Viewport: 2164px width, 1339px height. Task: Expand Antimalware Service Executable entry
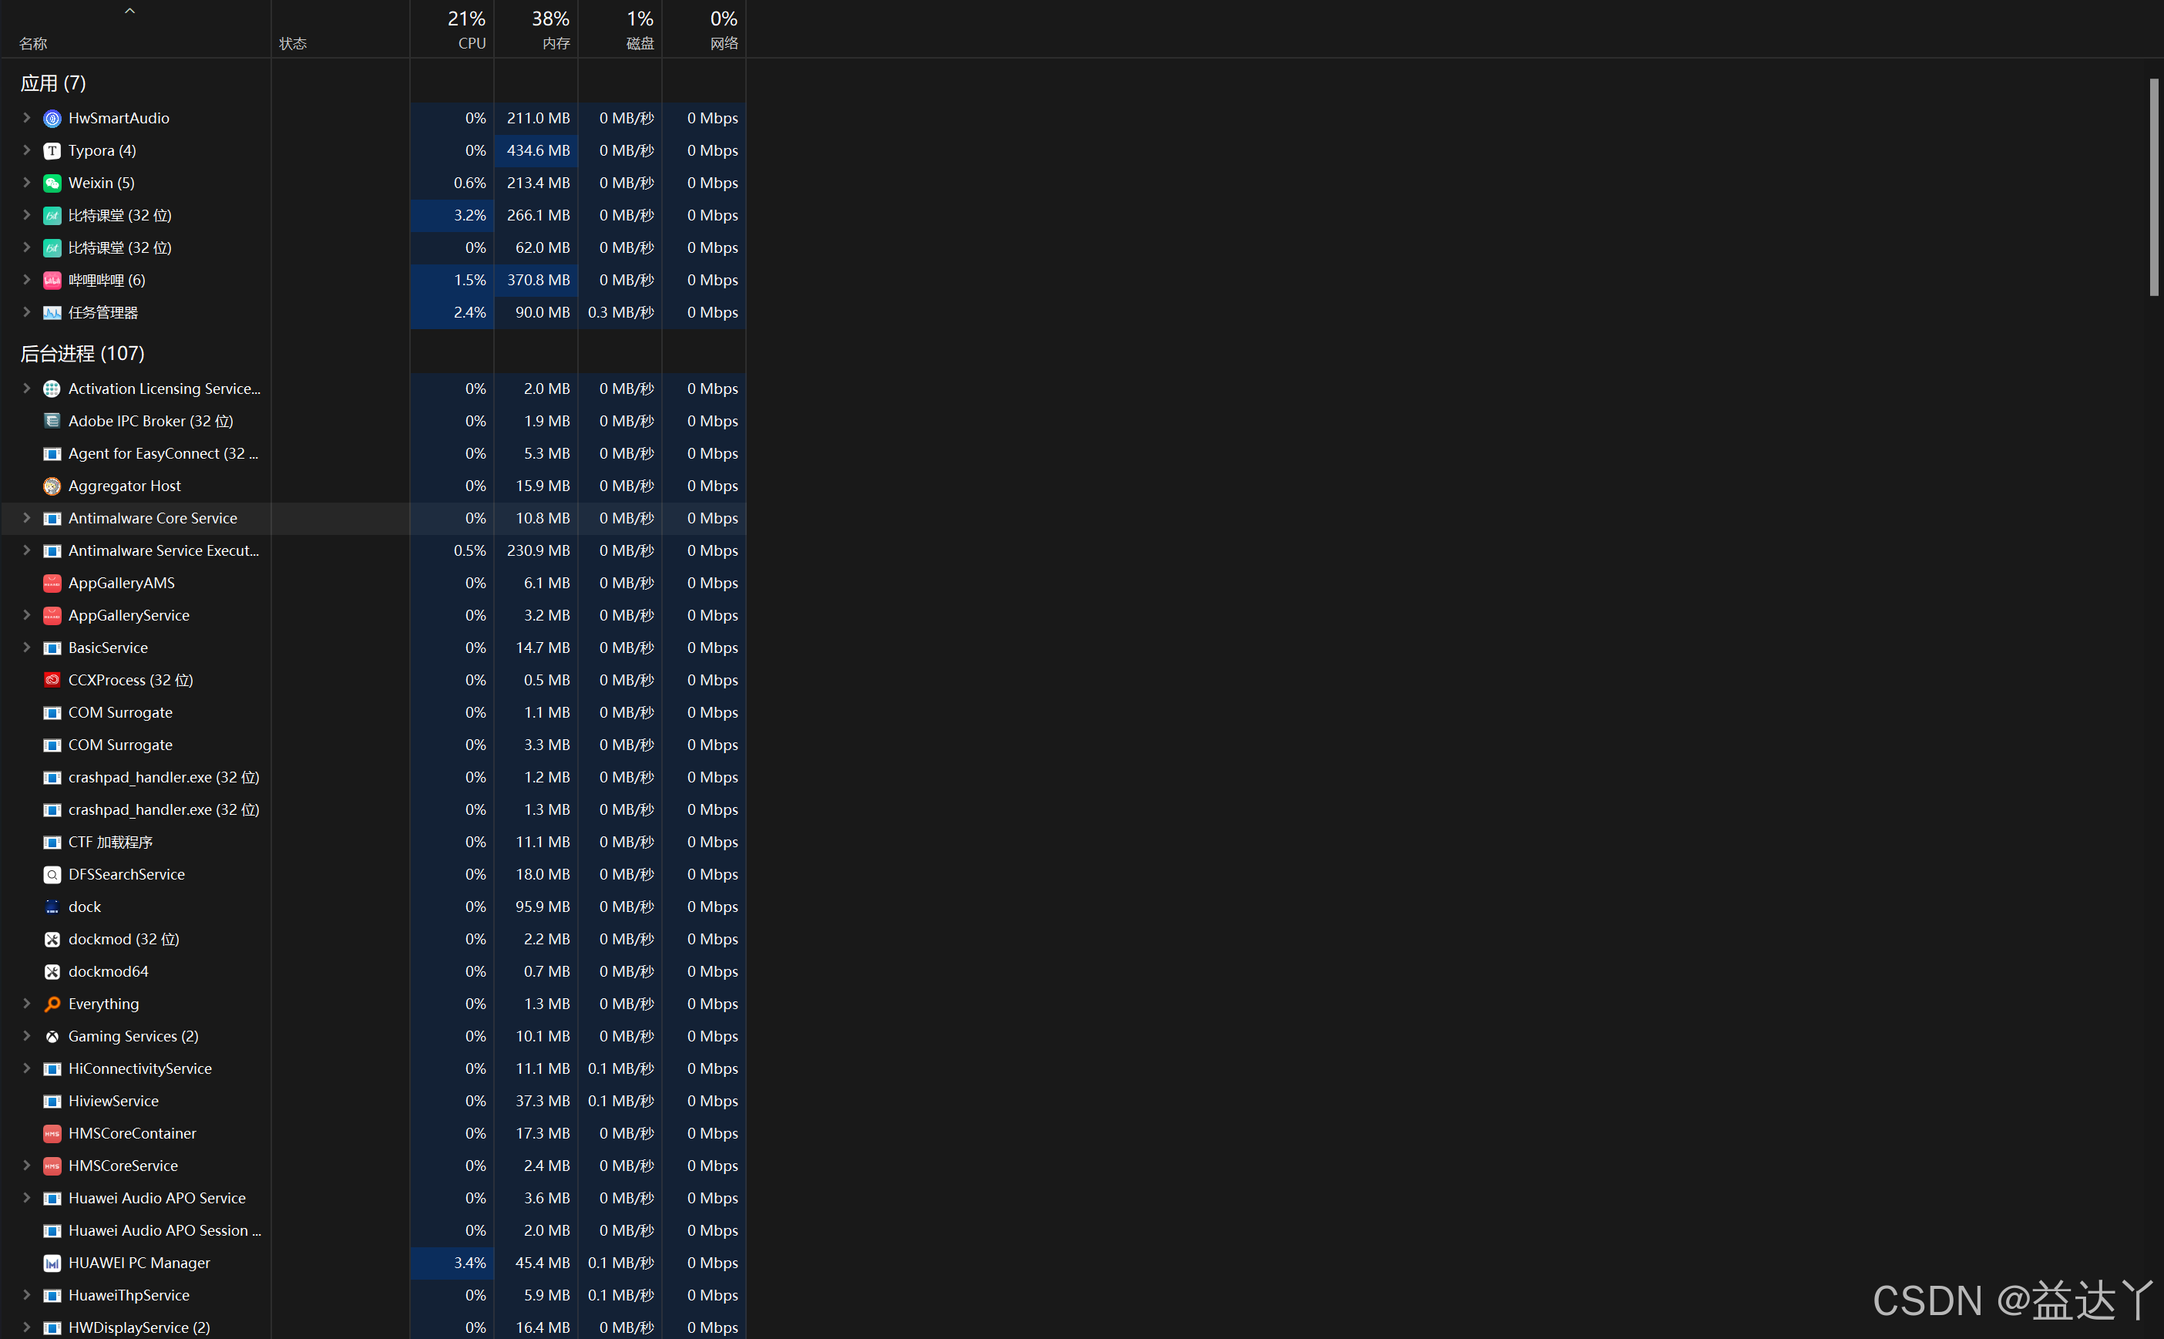(26, 551)
